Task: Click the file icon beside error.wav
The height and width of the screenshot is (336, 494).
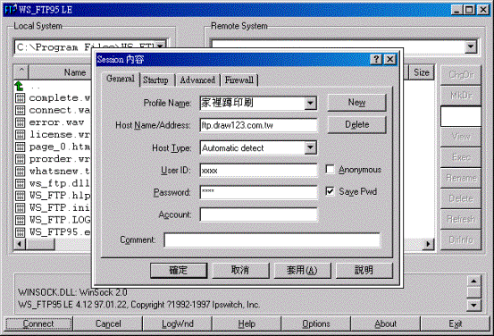Action: [20, 122]
